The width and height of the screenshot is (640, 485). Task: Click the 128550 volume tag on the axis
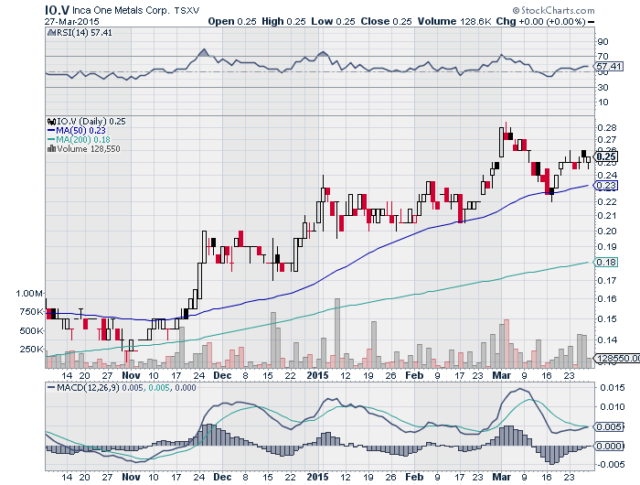coord(617,359)
